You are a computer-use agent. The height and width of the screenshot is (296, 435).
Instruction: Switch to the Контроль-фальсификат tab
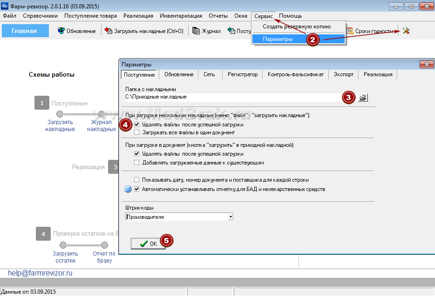(296, 74)
